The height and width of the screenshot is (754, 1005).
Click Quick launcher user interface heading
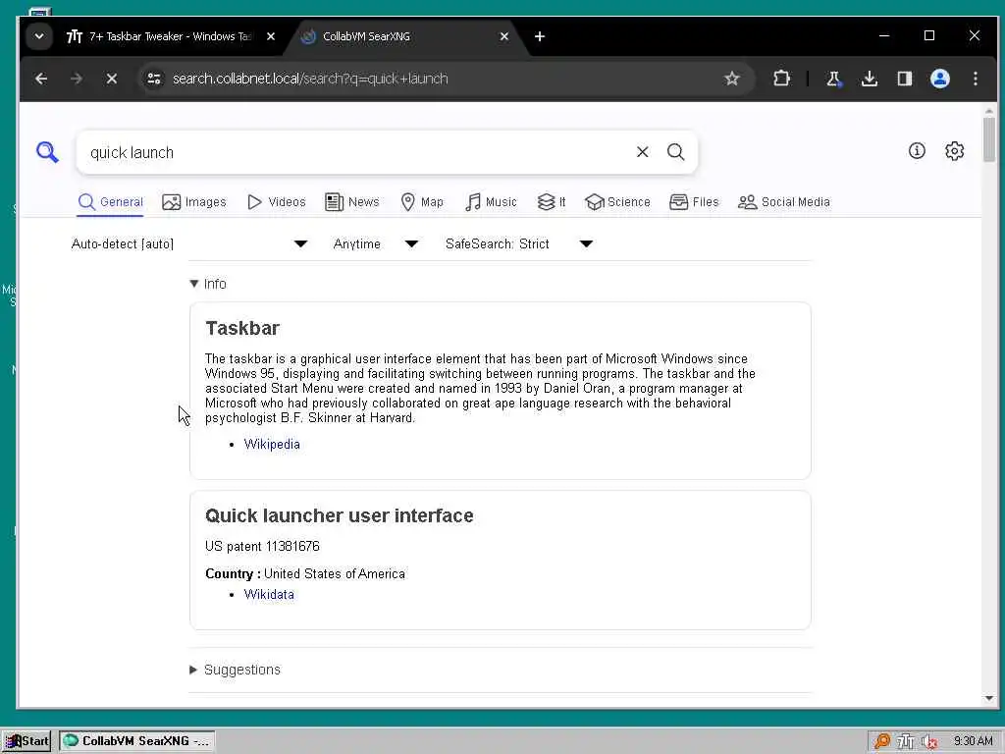[339, 515]
